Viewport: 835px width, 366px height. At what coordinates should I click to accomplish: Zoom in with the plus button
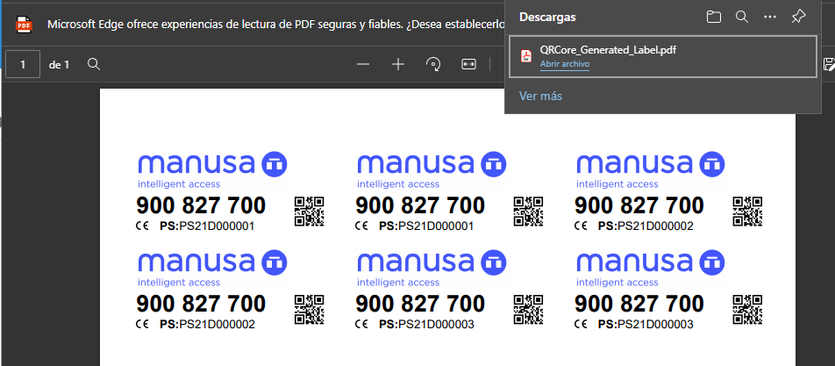(x=398, y=65)
